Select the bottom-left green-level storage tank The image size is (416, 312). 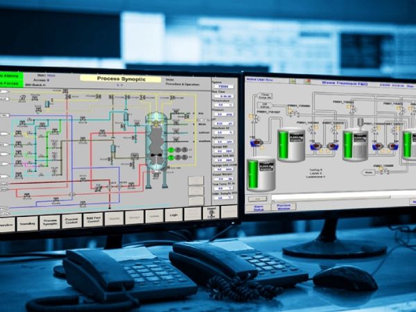pos(261,175)
